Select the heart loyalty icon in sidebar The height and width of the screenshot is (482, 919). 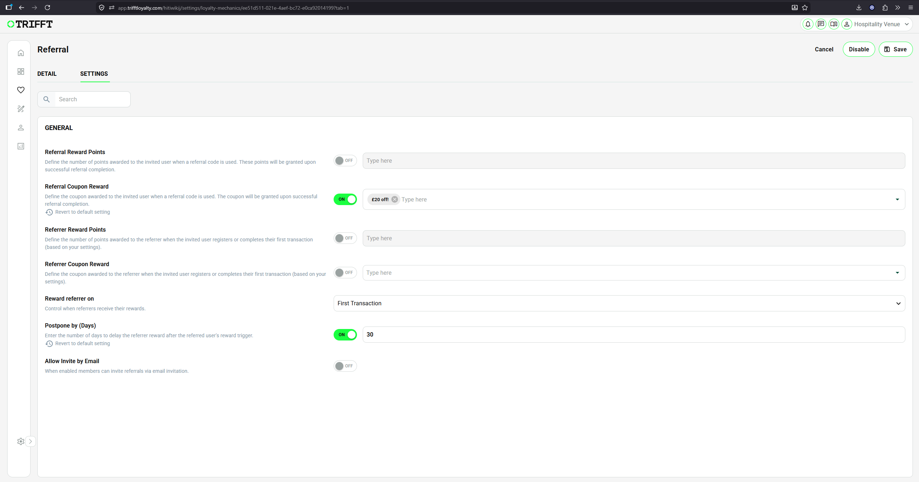click(x=21, y=90)
